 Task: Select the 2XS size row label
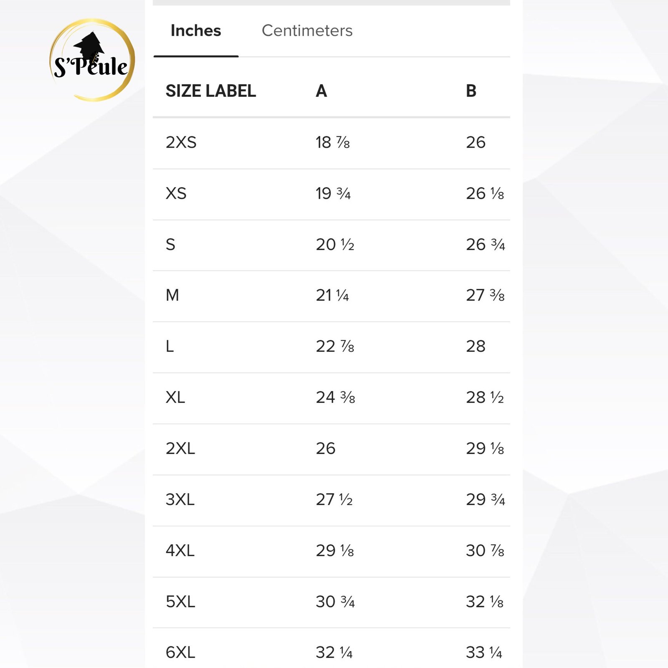click(x=181, y=143)
